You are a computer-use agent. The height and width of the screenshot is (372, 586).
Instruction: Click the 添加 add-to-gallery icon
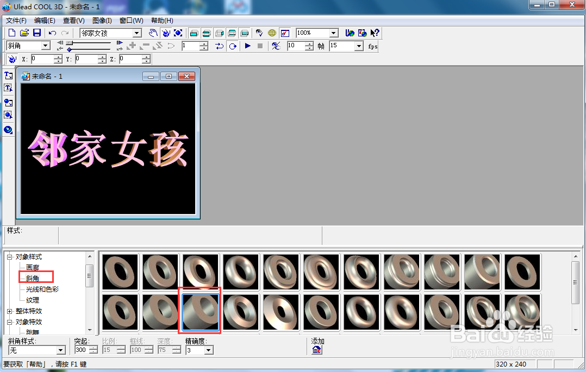point(316,350)
